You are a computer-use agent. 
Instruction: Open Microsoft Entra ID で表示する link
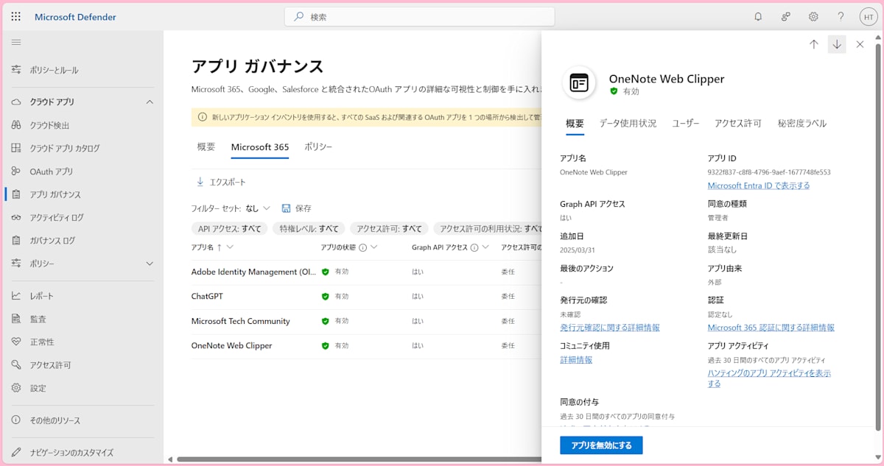coord(759,186)
